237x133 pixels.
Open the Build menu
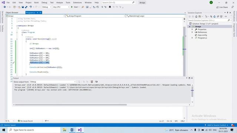36,3
